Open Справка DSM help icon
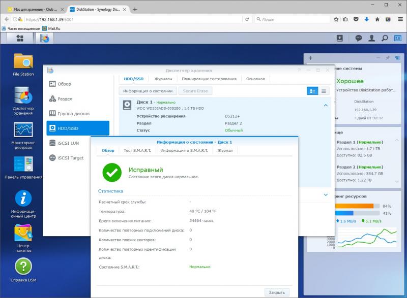The image size is (407, 298). click(x=23, y=270)
